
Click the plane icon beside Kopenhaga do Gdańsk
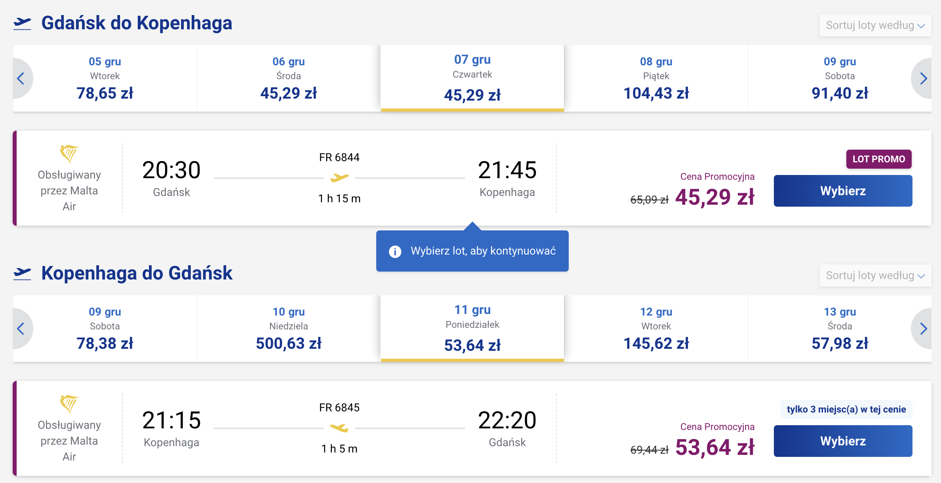22,274
